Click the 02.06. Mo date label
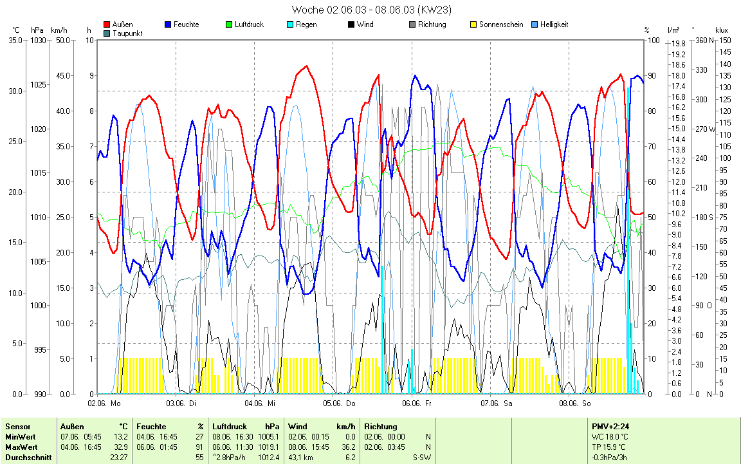The image size is (741, 464). tap(104, 404)
